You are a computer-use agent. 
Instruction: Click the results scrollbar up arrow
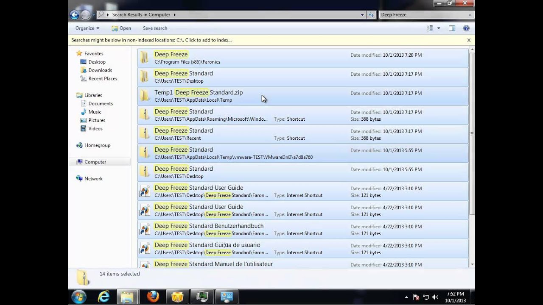(x=472, y=50)
